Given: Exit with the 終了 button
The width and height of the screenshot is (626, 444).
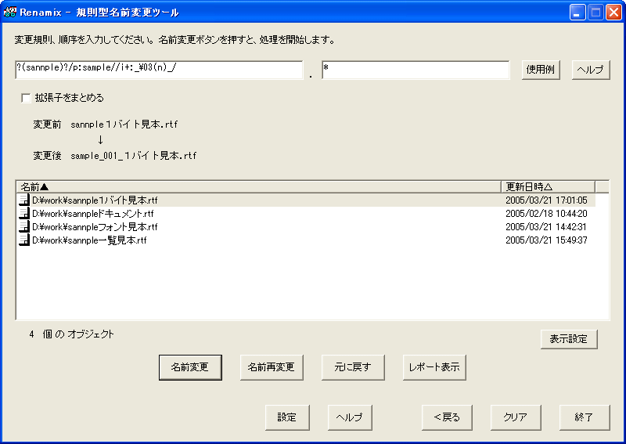Looking at the screenshot, I should coord(585,417).
